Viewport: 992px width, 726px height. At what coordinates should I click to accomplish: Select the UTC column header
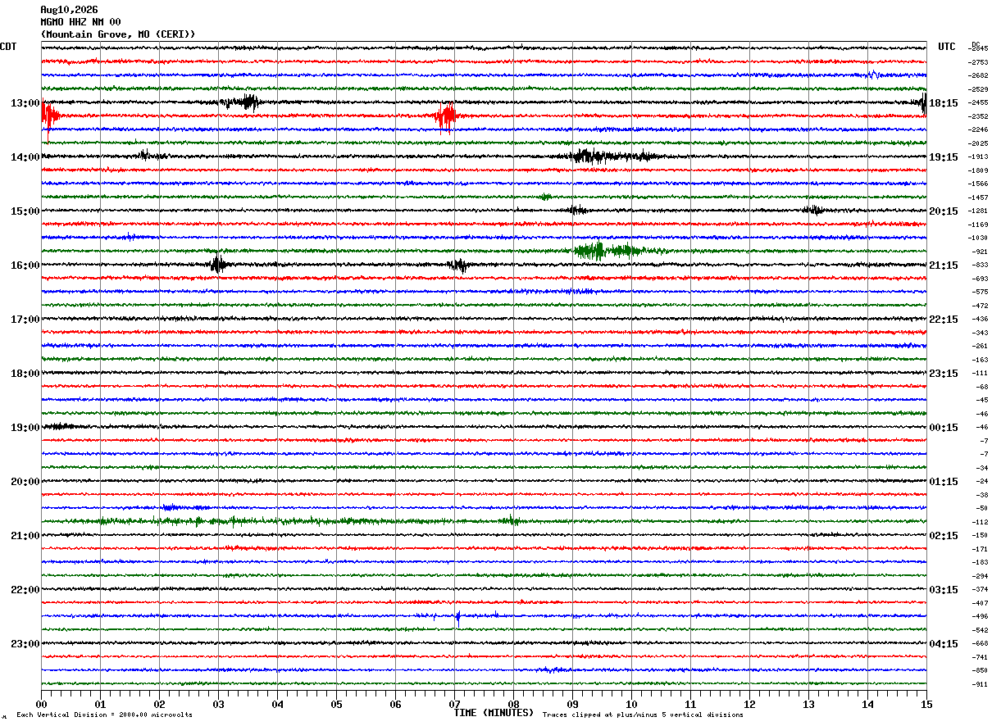tap(947, 47)
